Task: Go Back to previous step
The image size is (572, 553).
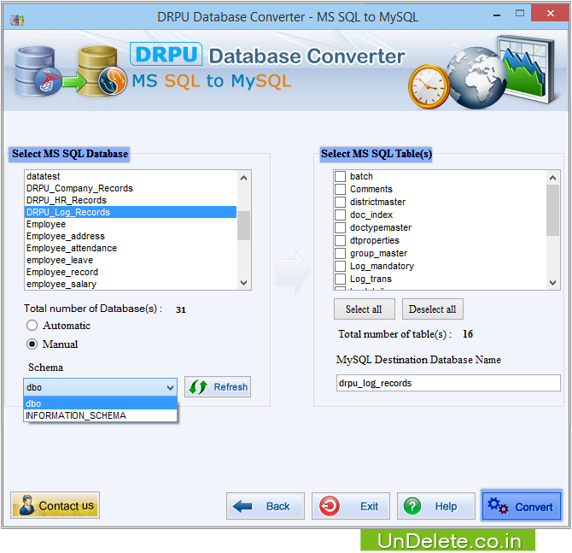Action: (x=266, y=506)
